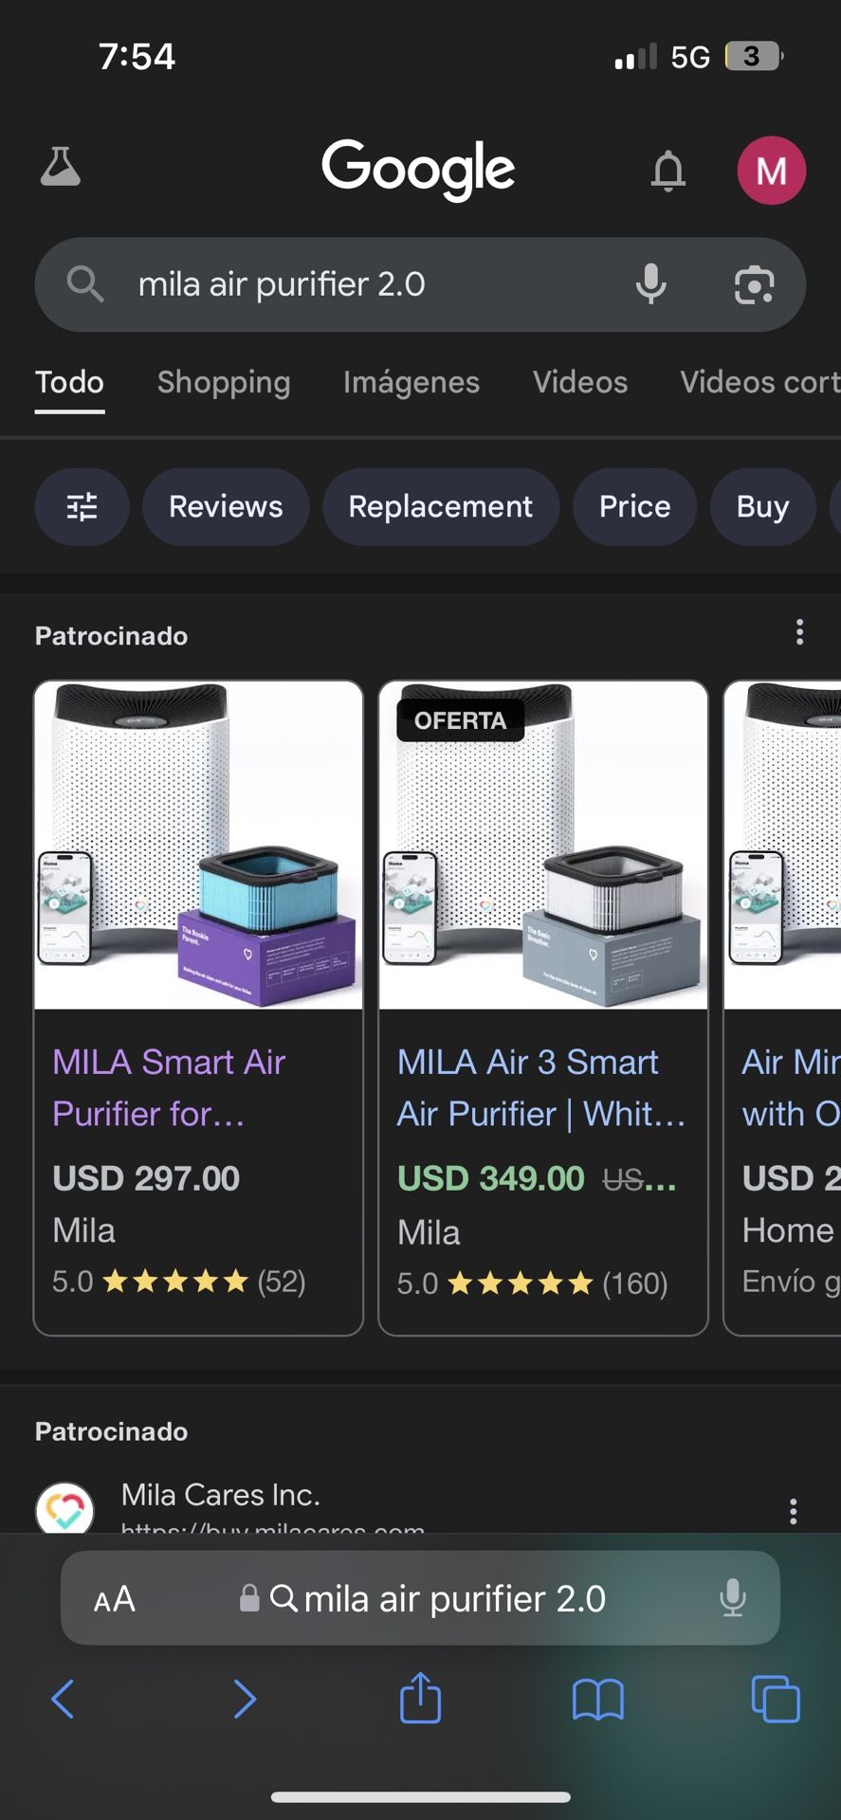This screenshot has width=841, height=1820.
Task: Open the account profile avatar
Action: [x=771, y=171]
